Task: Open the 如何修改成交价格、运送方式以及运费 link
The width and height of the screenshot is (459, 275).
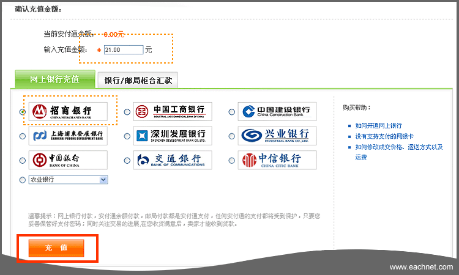Action: [x=399, y=152]
